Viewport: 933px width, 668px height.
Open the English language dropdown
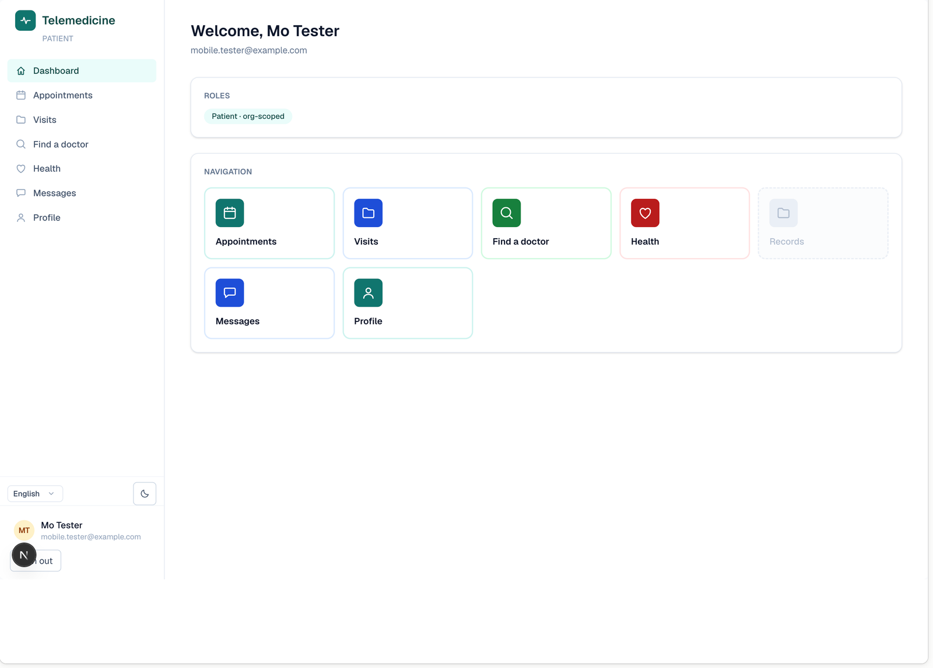35,494
